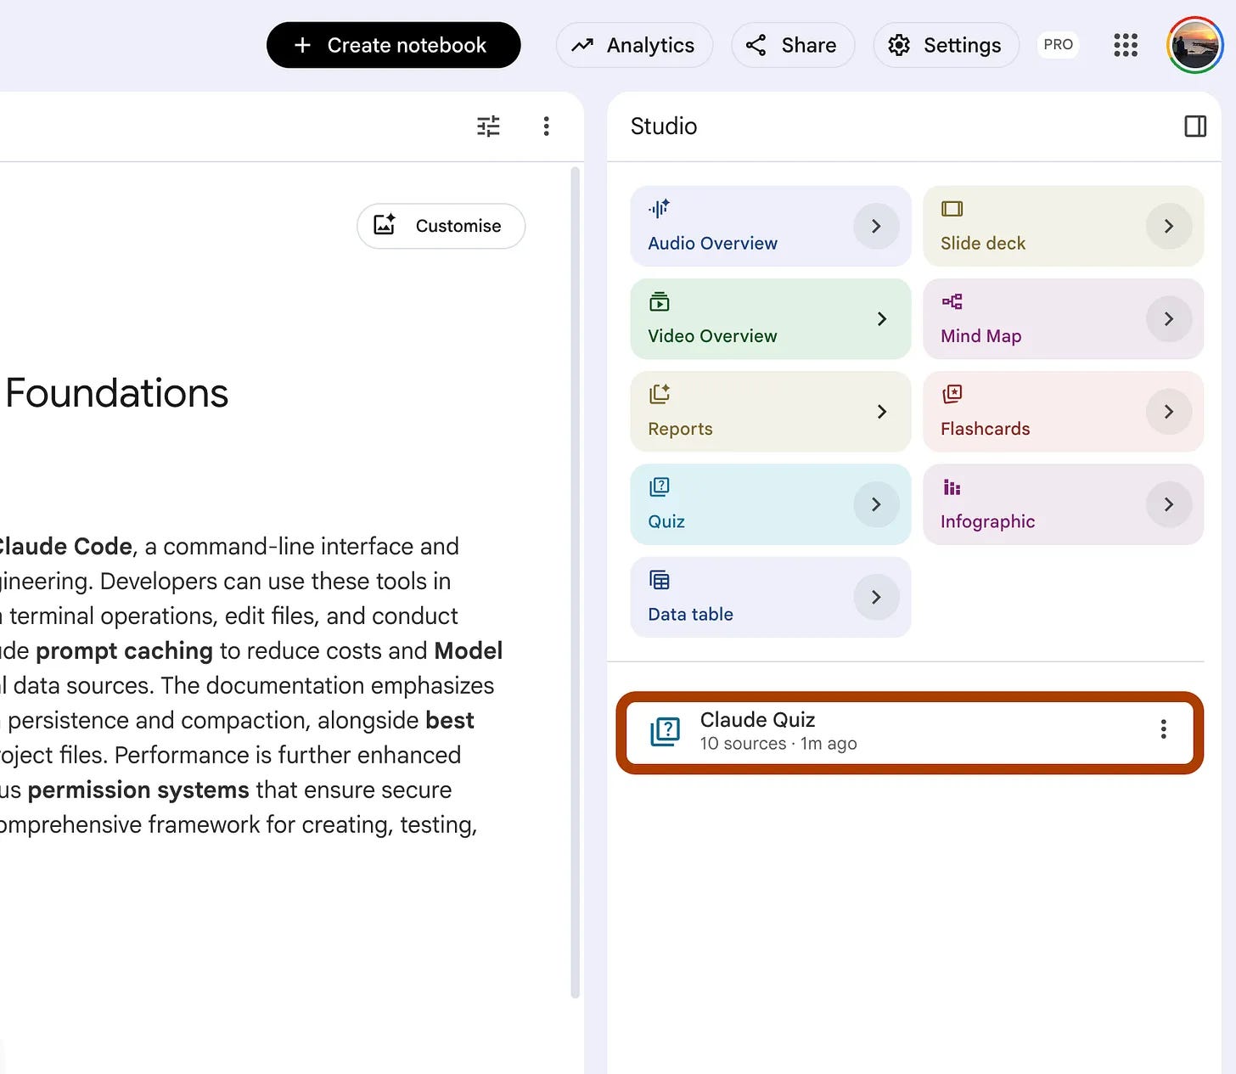
Task: Click the Infographic icon
Action: (x=952, y=487)
